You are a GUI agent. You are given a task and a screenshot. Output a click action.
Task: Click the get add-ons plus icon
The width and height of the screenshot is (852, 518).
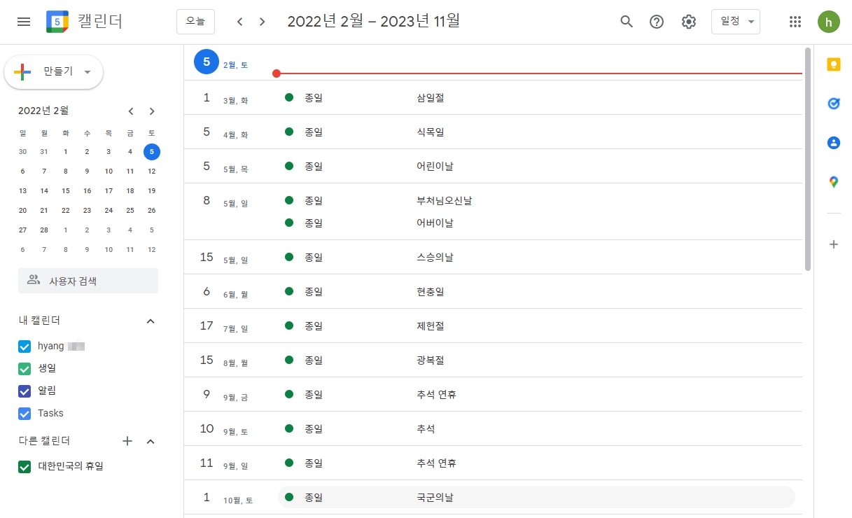click(833, 244)
